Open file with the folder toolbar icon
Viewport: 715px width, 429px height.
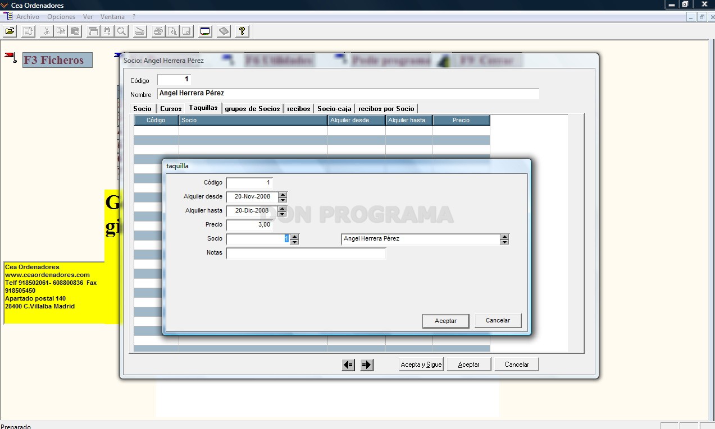click(x=10, y=31)
